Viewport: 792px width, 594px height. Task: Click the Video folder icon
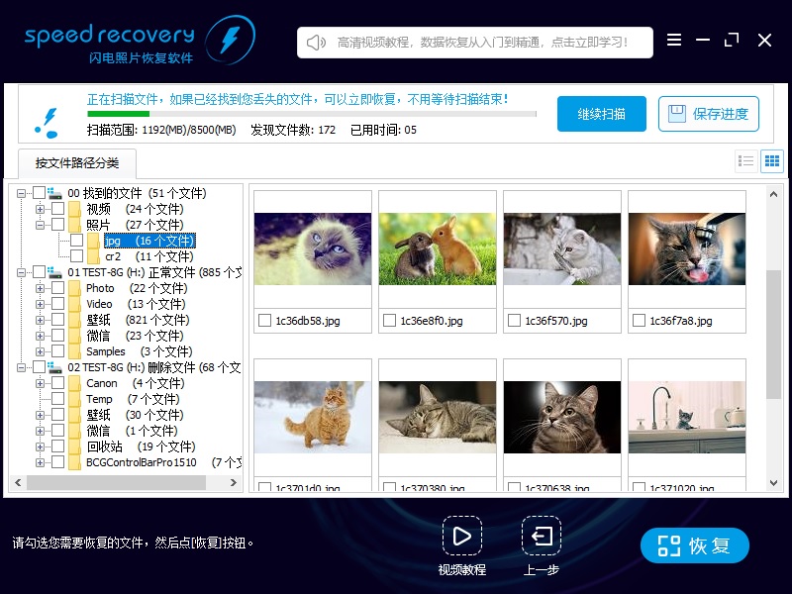[x=75, y=304]
